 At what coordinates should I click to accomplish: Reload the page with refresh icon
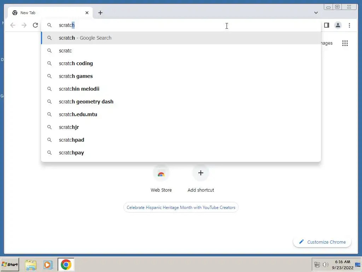(x=35, y=25)
